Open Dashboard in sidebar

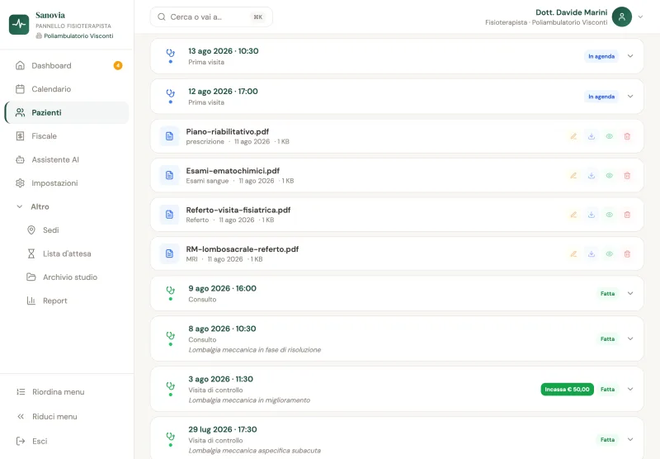pos(67,66)
